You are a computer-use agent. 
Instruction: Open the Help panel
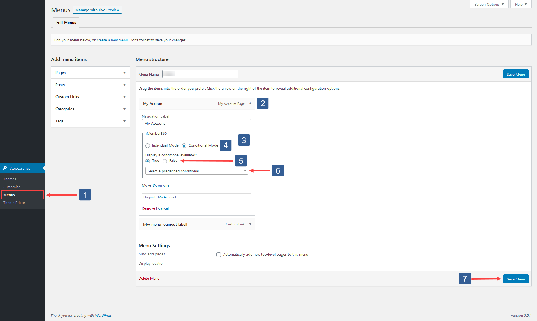click(520, 4)
